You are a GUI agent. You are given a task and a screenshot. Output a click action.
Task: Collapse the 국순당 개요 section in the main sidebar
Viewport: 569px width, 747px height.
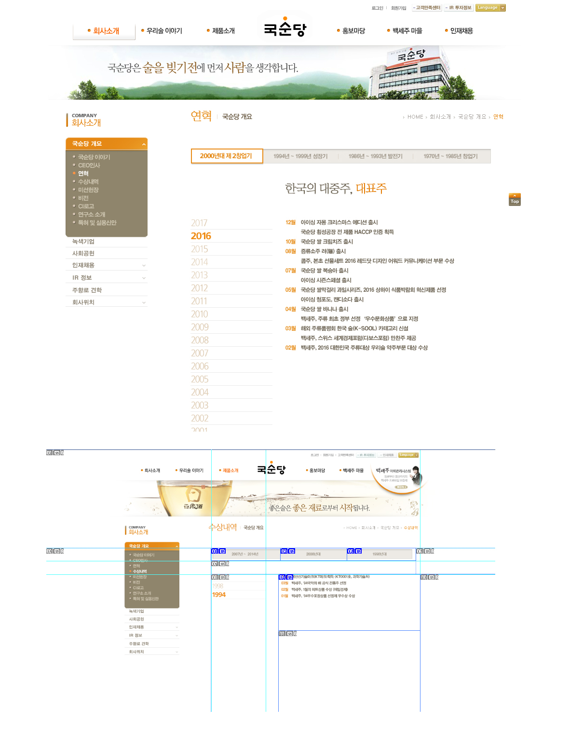[x=144, y=144]
